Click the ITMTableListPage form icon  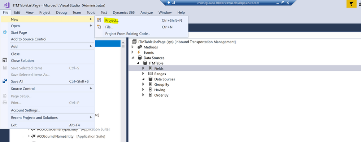tap(134, 41)
